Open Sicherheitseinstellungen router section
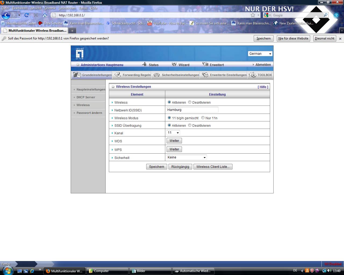Screen dimensions: 344x275 (176, 75)
